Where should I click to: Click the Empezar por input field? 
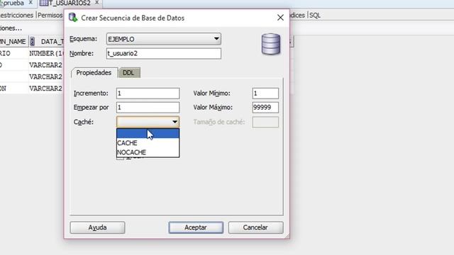pos(148,108)
